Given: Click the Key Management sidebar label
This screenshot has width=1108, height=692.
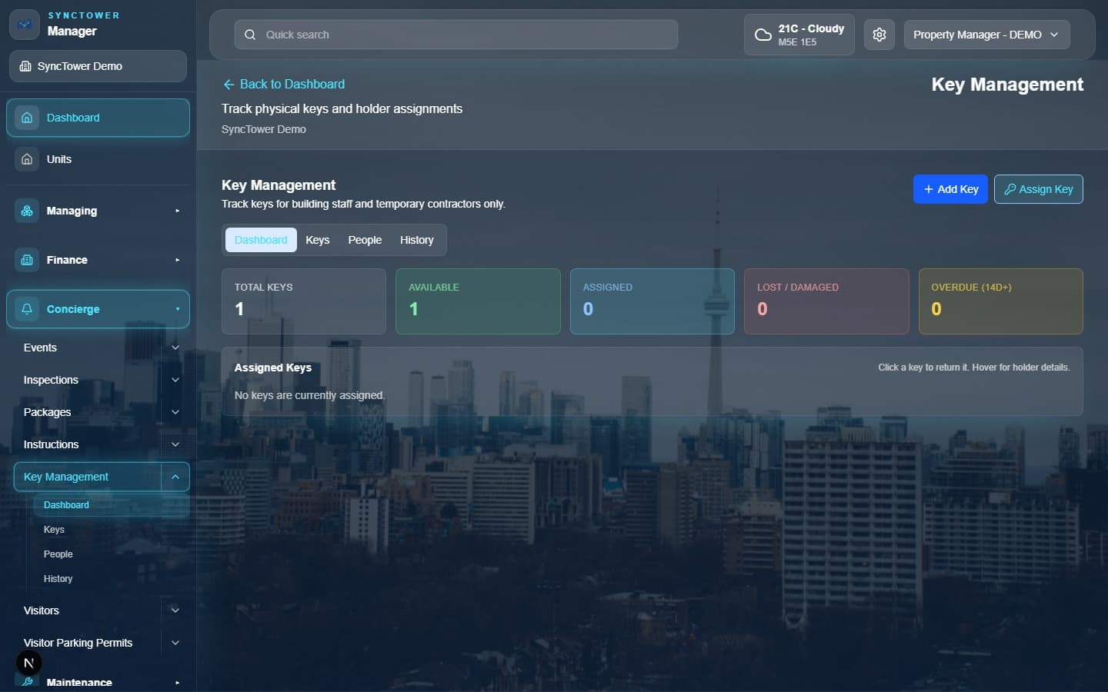Looking at the screenshot, I should 66,477.
